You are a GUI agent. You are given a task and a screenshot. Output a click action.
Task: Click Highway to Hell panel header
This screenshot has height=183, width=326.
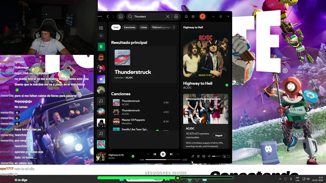coord(193,27)
